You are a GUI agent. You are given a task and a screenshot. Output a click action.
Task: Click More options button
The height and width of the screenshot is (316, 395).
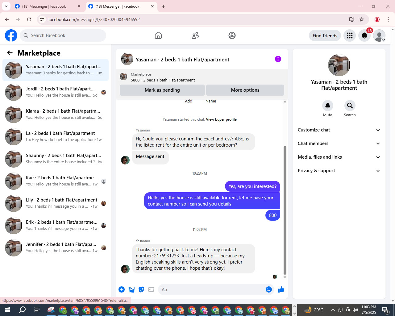click(x=245, y=90)
